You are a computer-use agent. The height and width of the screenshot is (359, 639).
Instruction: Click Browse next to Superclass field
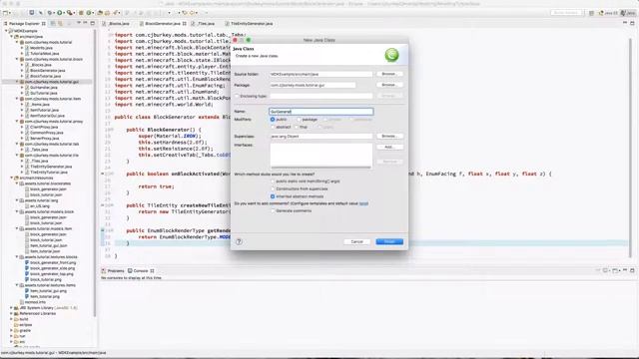point(389,136)
